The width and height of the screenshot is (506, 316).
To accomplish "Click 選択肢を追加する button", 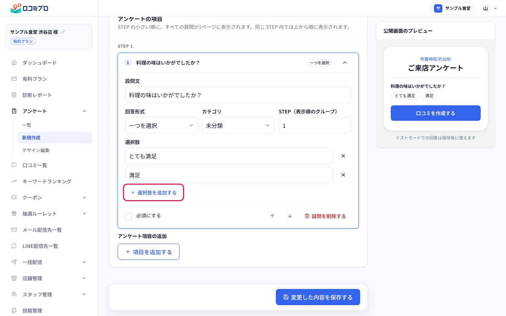I will coord(154,192).
